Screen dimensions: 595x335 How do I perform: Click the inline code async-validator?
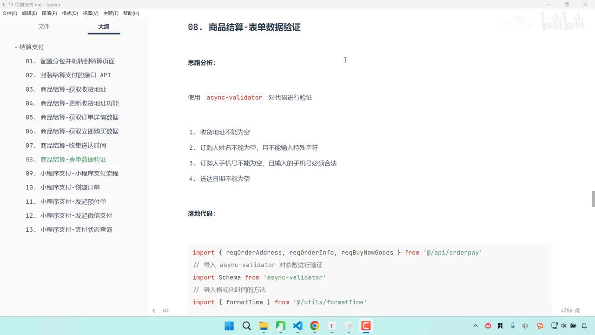234,97
